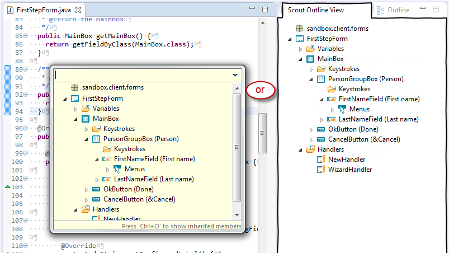The image size is (449, 253).
Task: Collapse Handlers node in Scout Outline View
Action: 300,150
